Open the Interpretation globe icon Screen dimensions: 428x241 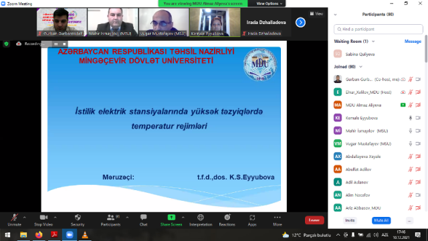click(201, 218)
